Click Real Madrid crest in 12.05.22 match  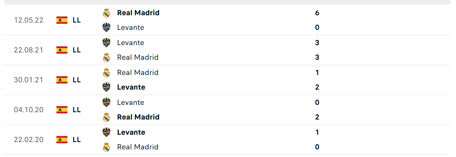106,13
